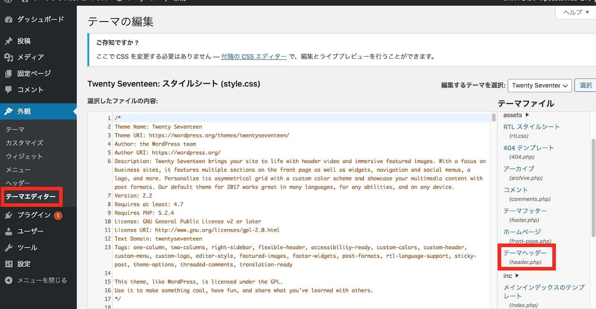Open the プラグイン menu

click(x=34, y=215)
